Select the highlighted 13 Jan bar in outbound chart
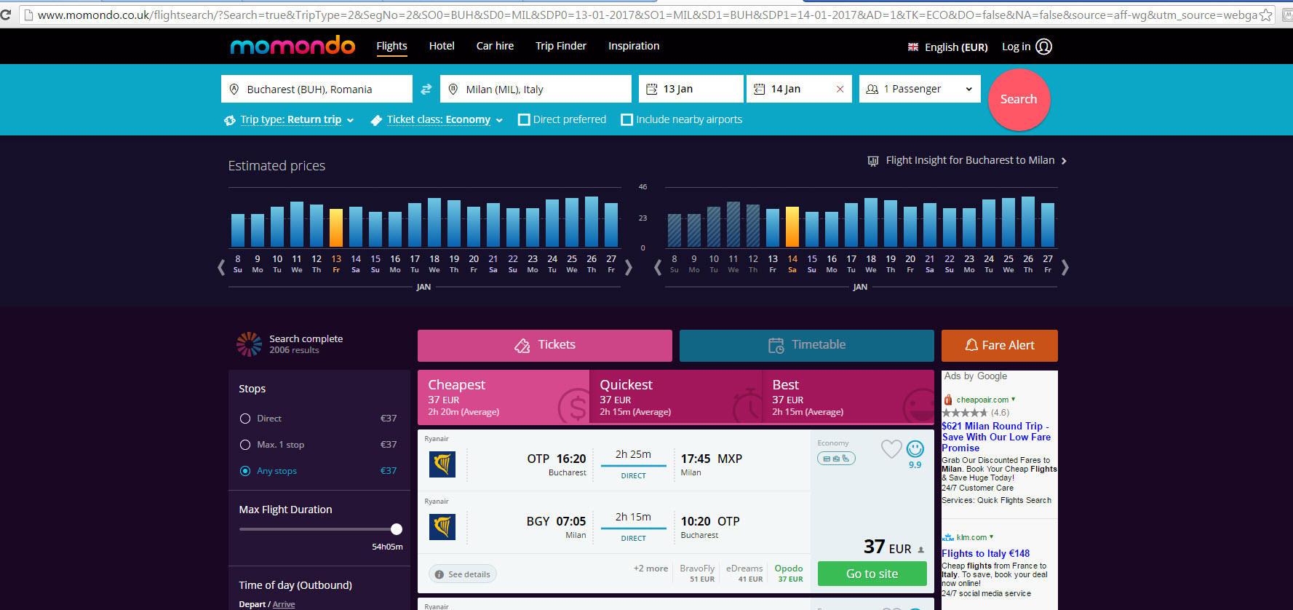The height and width of the screenshot is (610, 1293). click(x=336, y=228)
